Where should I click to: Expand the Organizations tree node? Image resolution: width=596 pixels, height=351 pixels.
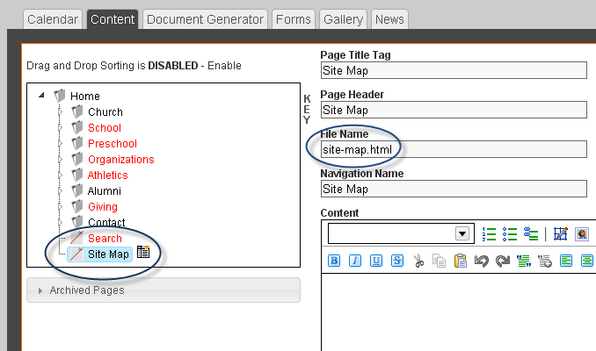point(60,160)
